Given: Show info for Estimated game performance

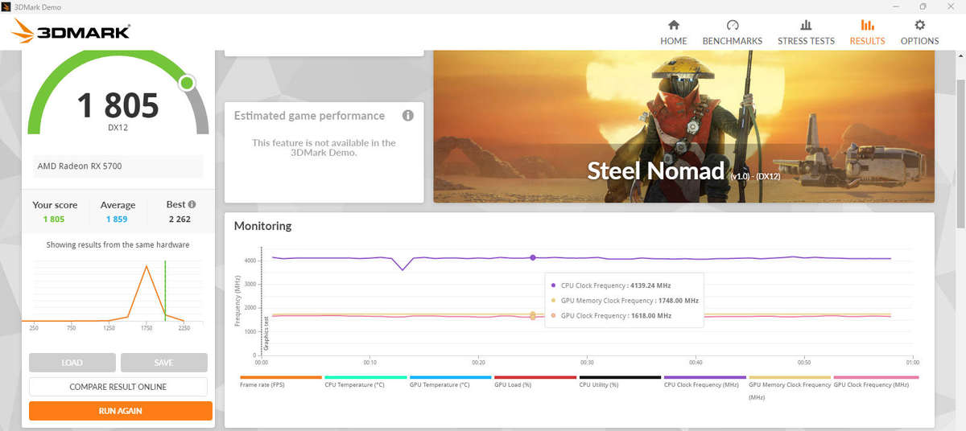Looking at the screenshot, I should 408,116.
